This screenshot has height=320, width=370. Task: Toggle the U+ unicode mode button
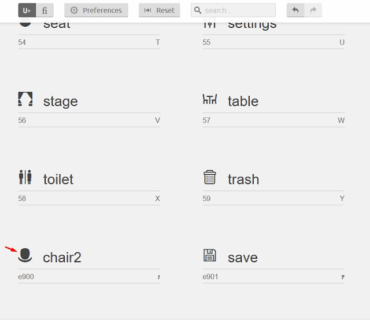(x=27, y=10)
